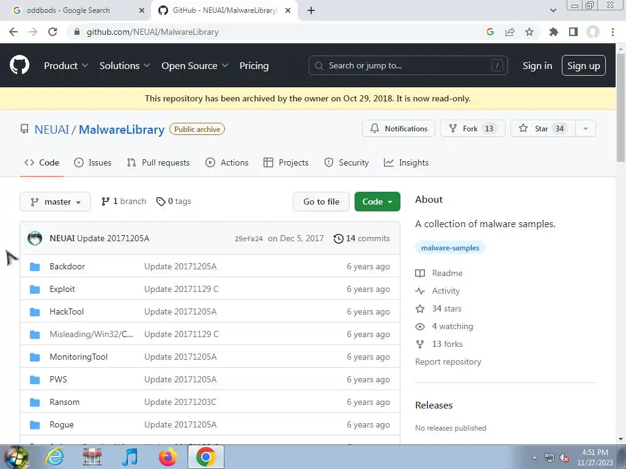Click Sign in
This screenshot has width=626, height=469.
537,66
